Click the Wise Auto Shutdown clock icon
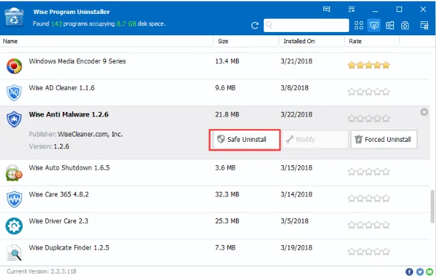This screenshot has width=436, height=277. coord(14,173)
